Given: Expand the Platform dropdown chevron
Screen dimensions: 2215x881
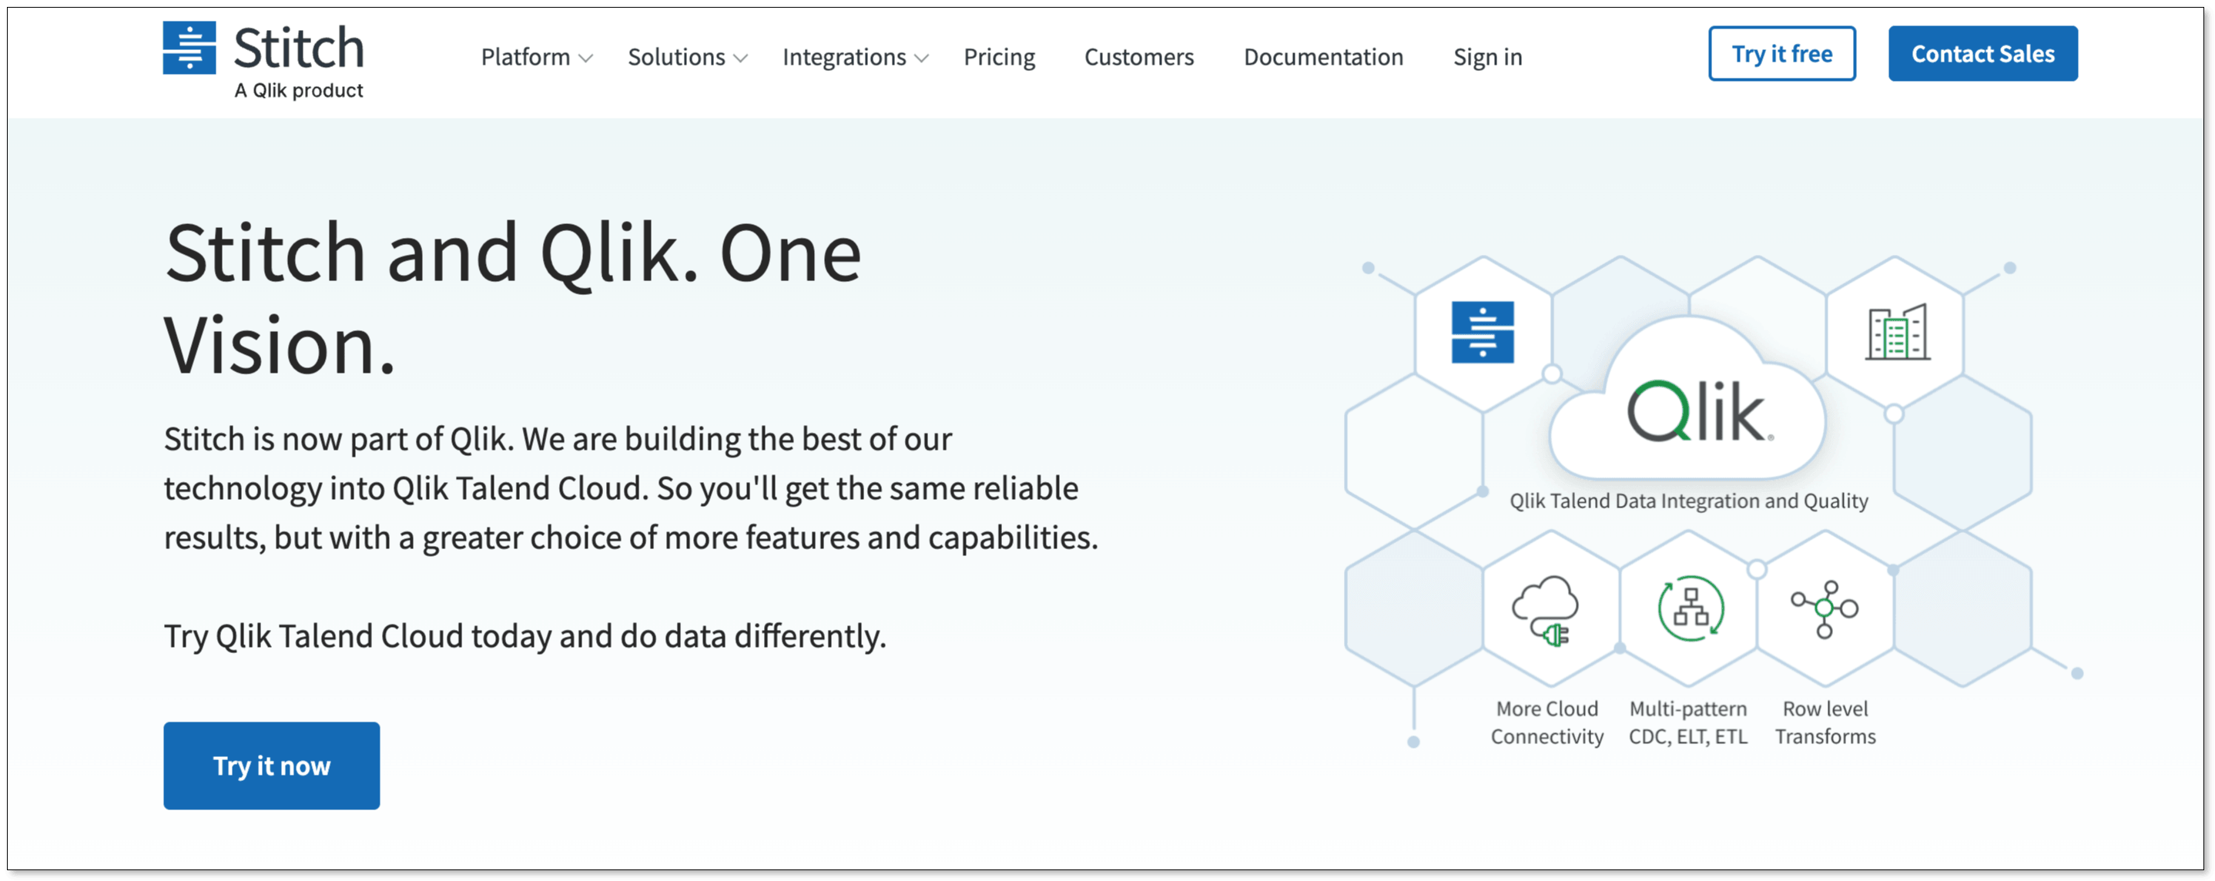Looking at the screenshot, I should point(585,59).
